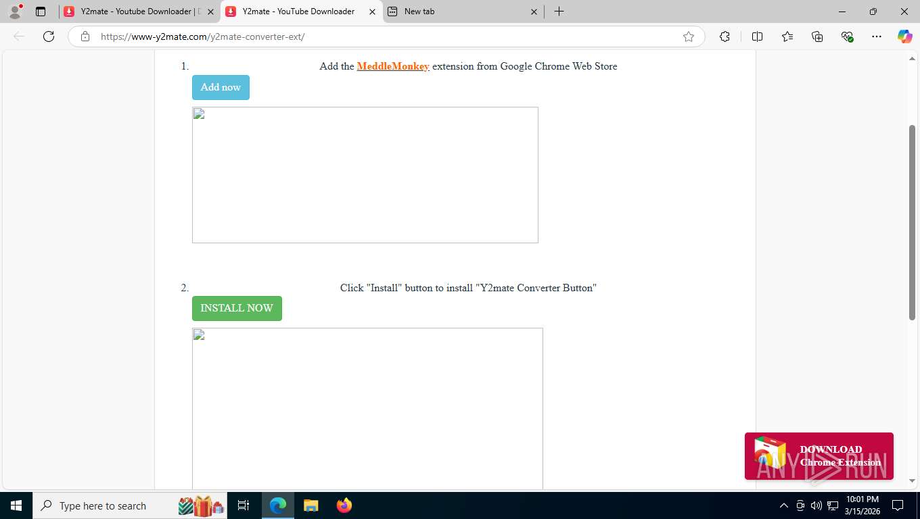The width and height of the screenshot is (920, 519).
Task: Launch Firefox from taskbar
Action: [x=344, y=505]
